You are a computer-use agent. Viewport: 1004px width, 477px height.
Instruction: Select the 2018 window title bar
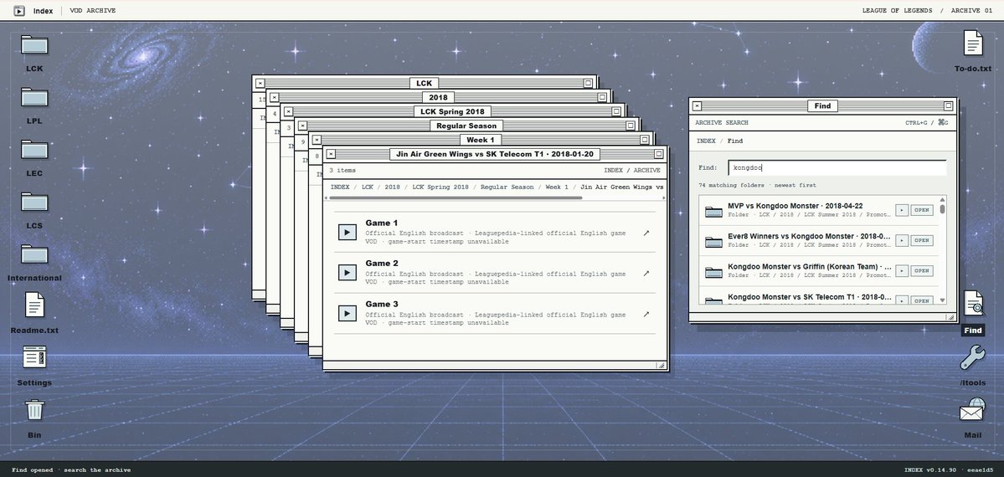point(439,97)
